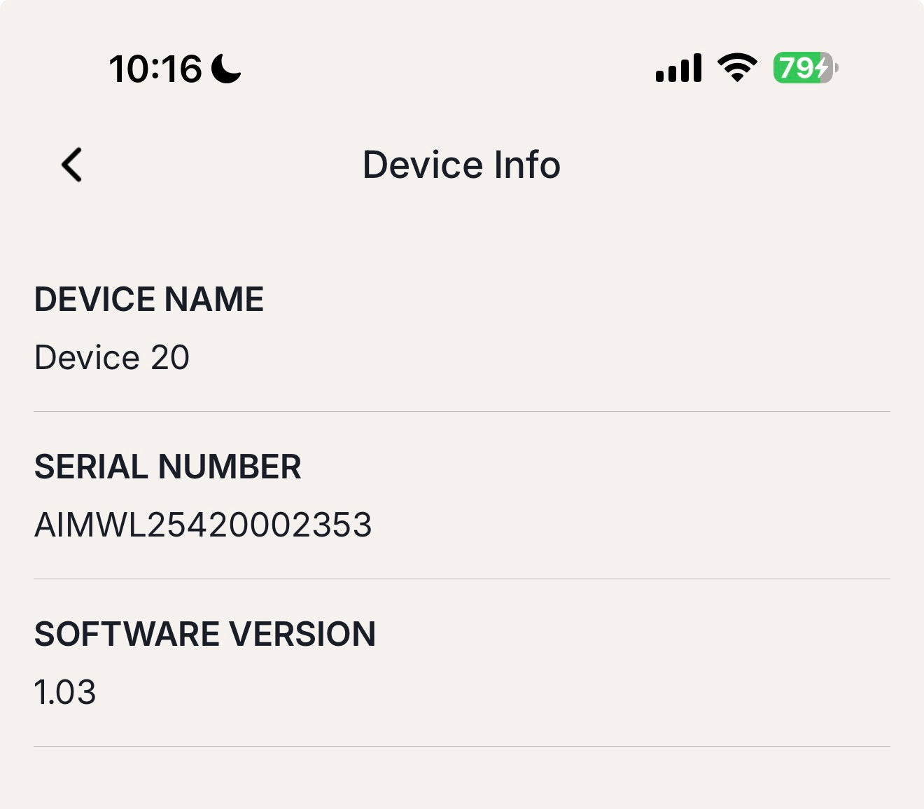Tap the charging bolt inside the battery

tap(822, 68)
